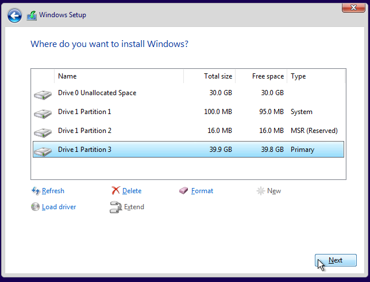The height and width of the screenshot is (282, 370).
Task: Click the Refresh arrows icon
Action: tap(36, 191)
